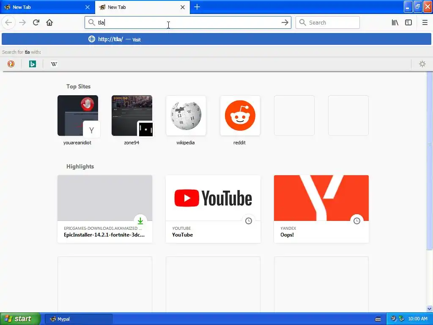Viewport: 433px width, 325px height.
Task: Visit the http://tla/ suggestion
Action: [216, 39]
